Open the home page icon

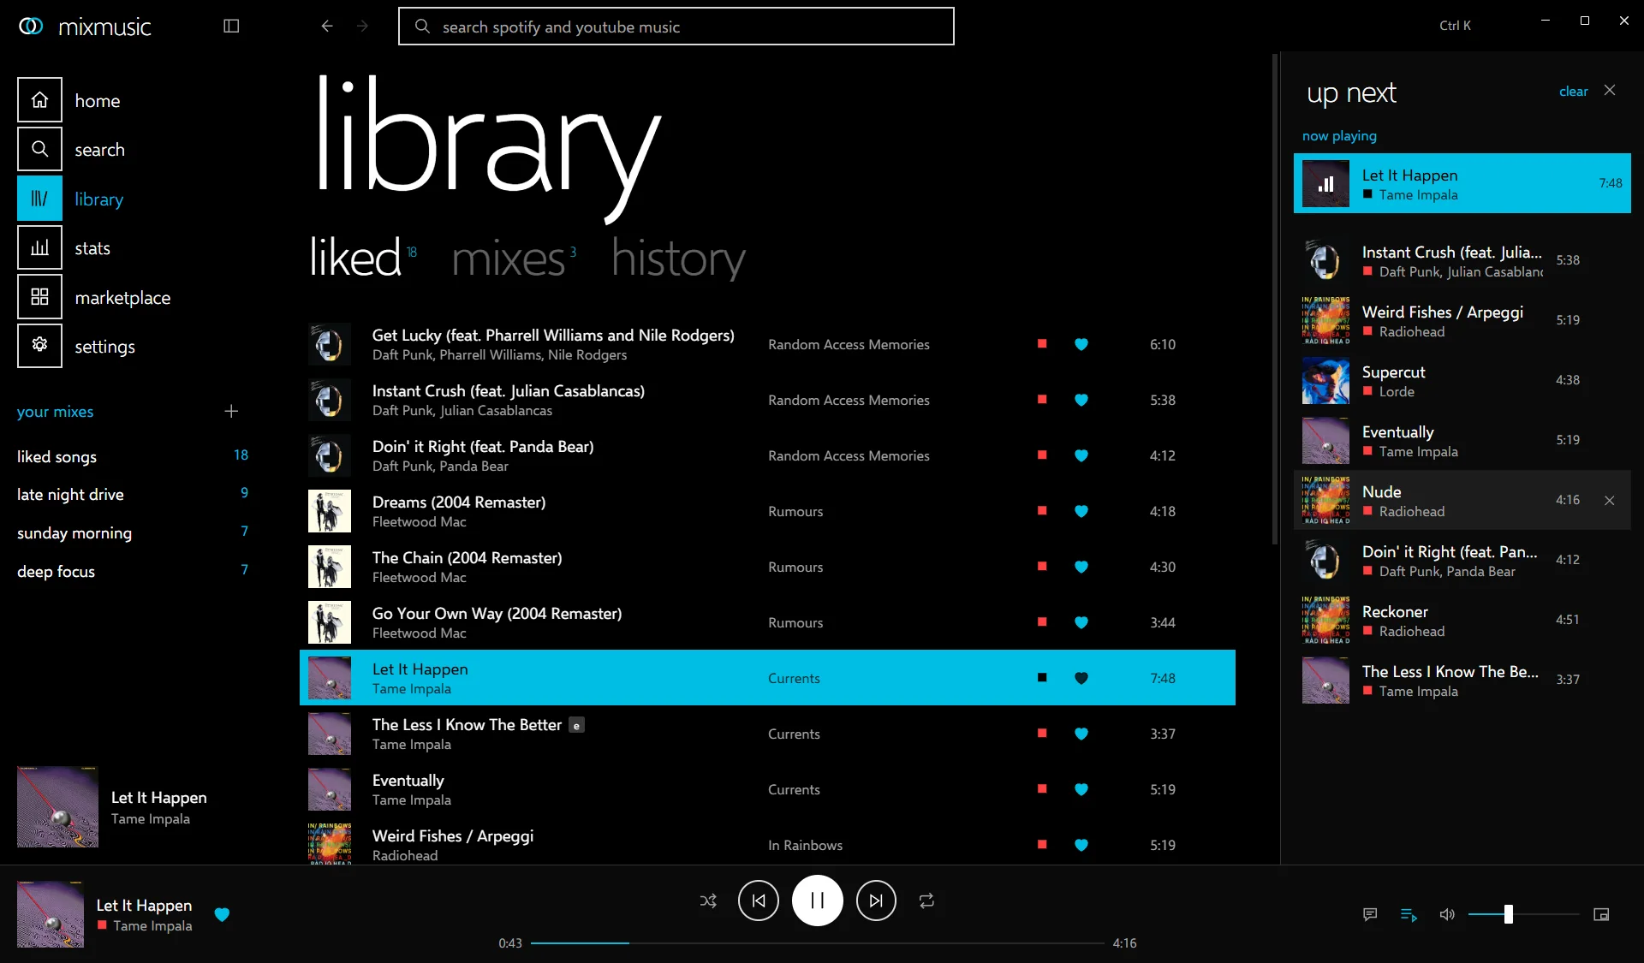pyautogui.click(x=39, y=100)
